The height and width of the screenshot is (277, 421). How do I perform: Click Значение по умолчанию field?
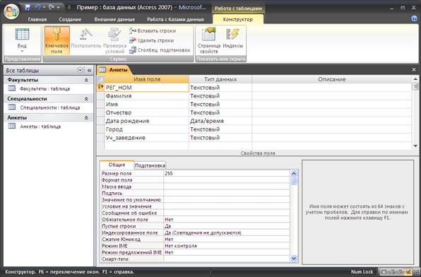(227, 199)
